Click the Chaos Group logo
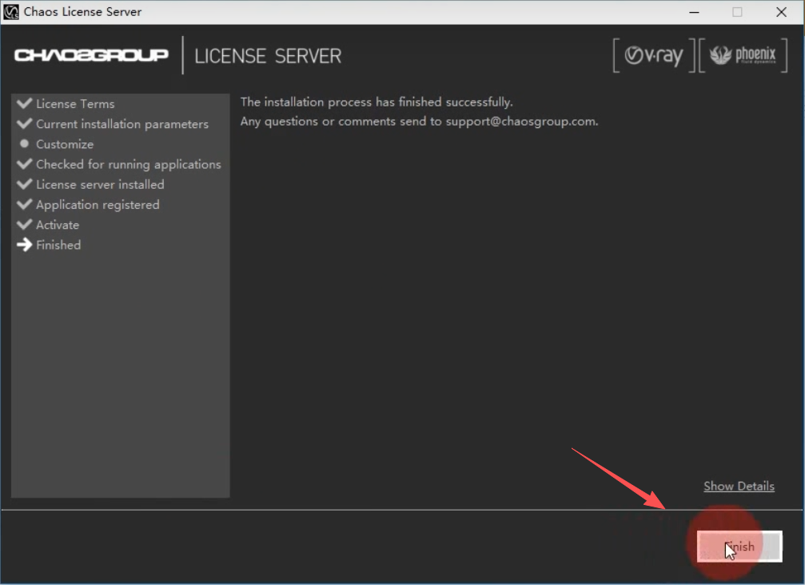 tap(91, 55)
